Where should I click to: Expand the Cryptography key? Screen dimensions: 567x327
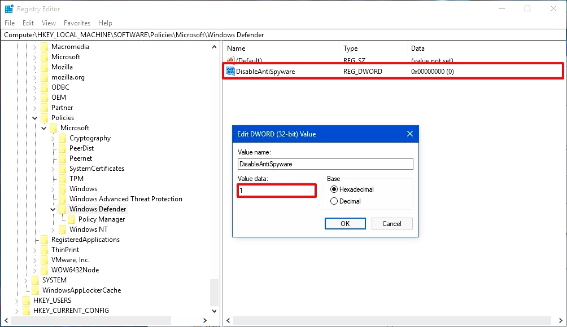[53, 138]
